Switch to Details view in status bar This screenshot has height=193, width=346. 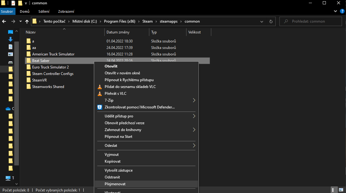334,190
